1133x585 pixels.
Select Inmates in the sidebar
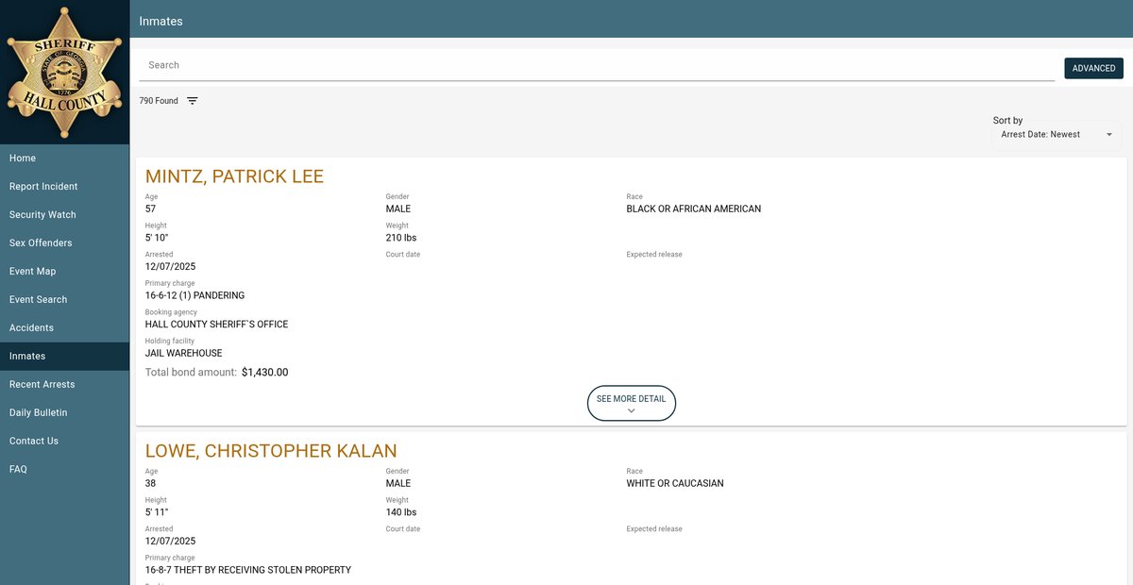(64, 357)
